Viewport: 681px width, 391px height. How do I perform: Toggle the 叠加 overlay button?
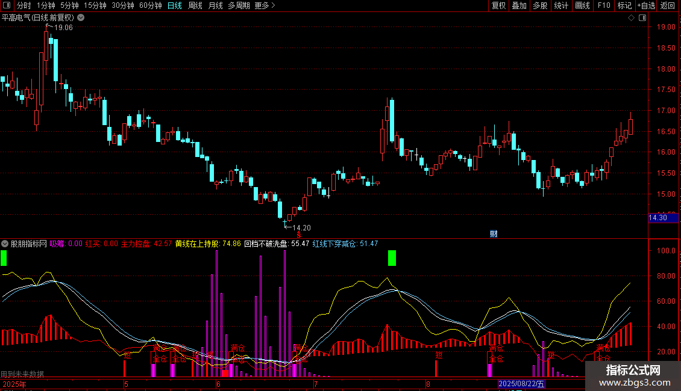(519, 6)
